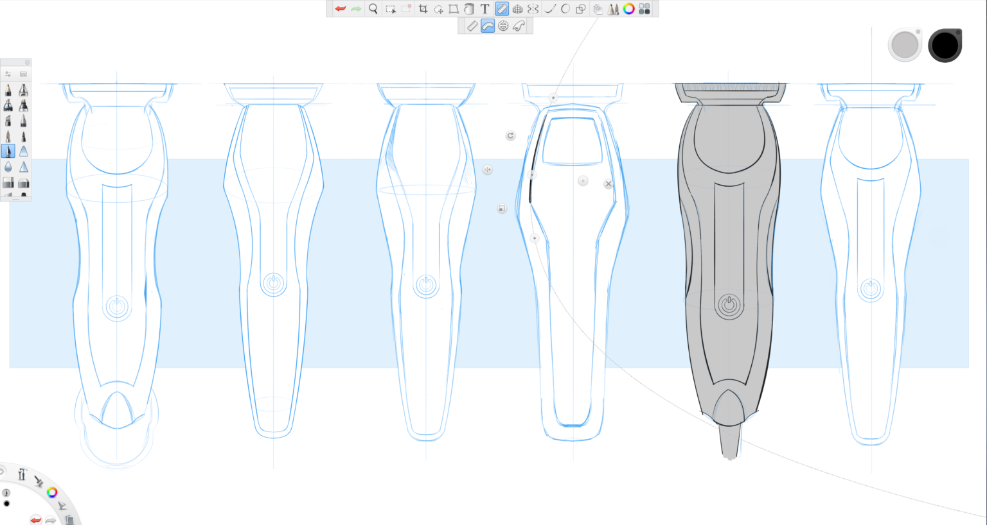
Task: Select the Zoom magnifier tool
Action: tap(373, 9)
